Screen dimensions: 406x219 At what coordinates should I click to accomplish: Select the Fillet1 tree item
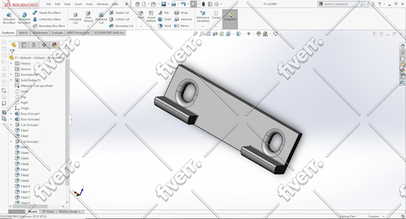pos(22,130)
